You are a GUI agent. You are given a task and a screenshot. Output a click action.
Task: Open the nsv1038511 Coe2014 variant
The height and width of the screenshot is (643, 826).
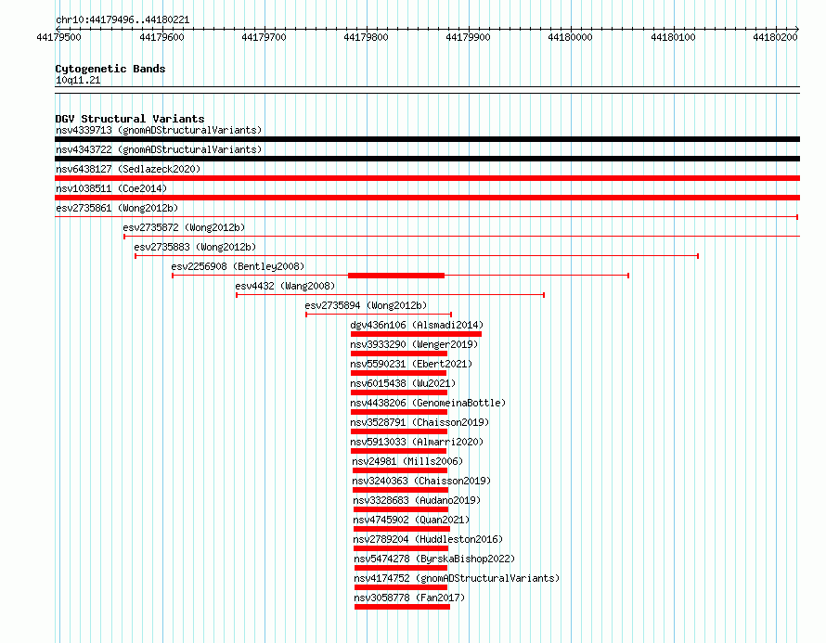click(x=111, y=188)
